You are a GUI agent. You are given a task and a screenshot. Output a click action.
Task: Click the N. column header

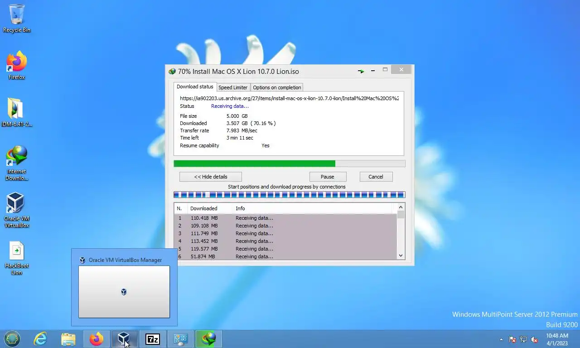[181, 208]
